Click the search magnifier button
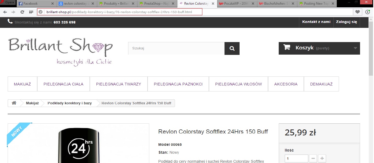 232,48
